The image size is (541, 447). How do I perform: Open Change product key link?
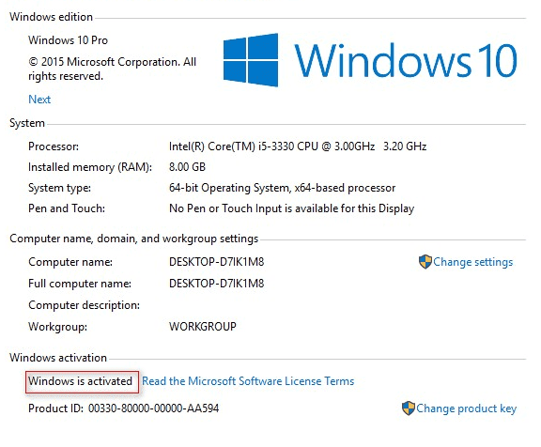point(467,408)
